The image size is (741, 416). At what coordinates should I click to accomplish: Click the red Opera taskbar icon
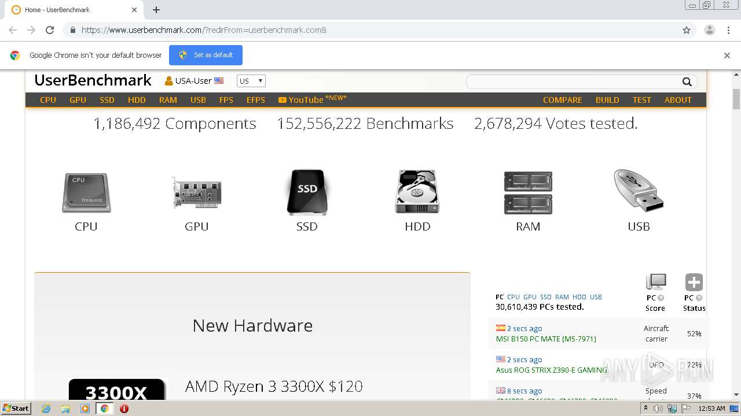(124, 408)
